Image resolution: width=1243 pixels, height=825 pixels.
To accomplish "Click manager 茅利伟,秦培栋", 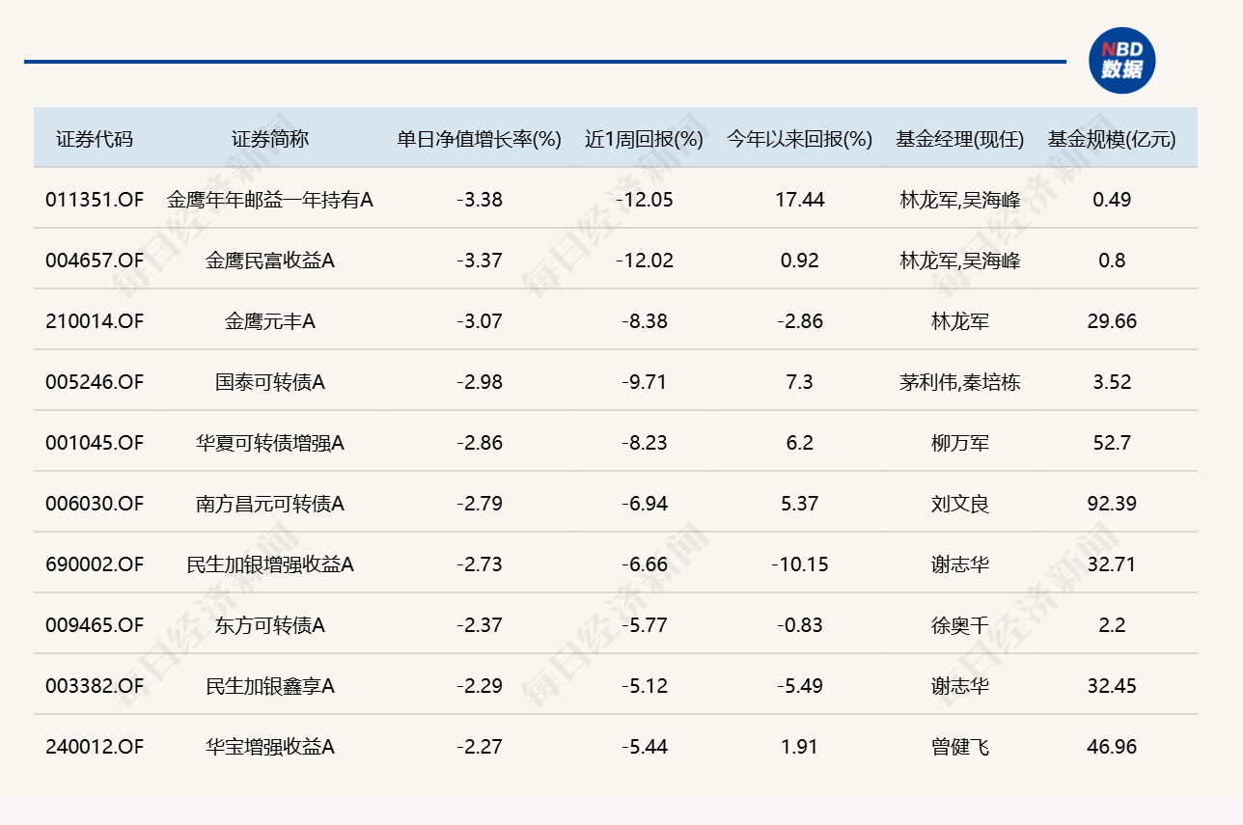I will (960, 382).
